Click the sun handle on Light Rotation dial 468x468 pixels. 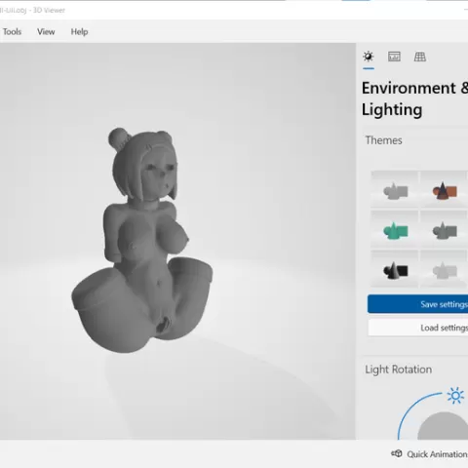[455, 396]
